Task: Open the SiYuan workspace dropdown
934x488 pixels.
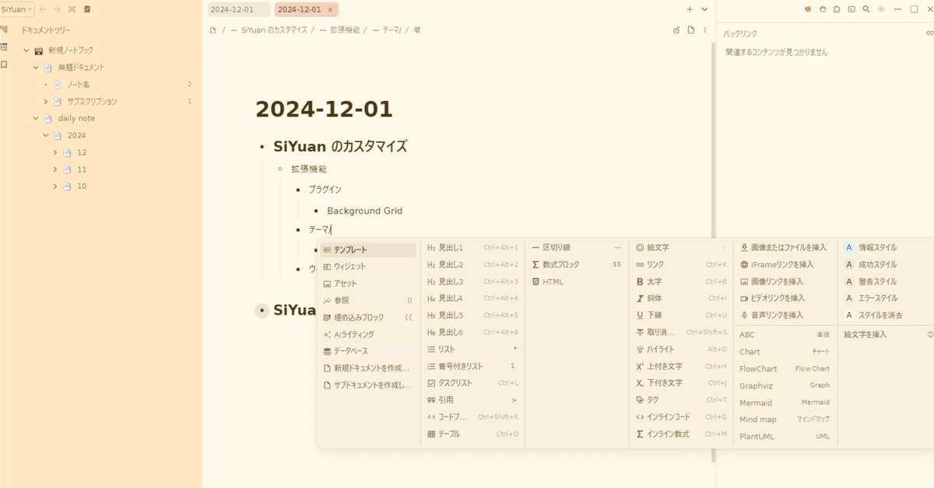Action: tap(17, 9)
